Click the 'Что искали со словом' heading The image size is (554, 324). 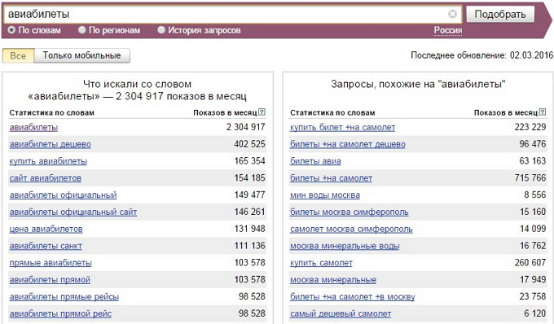[137, 84]
